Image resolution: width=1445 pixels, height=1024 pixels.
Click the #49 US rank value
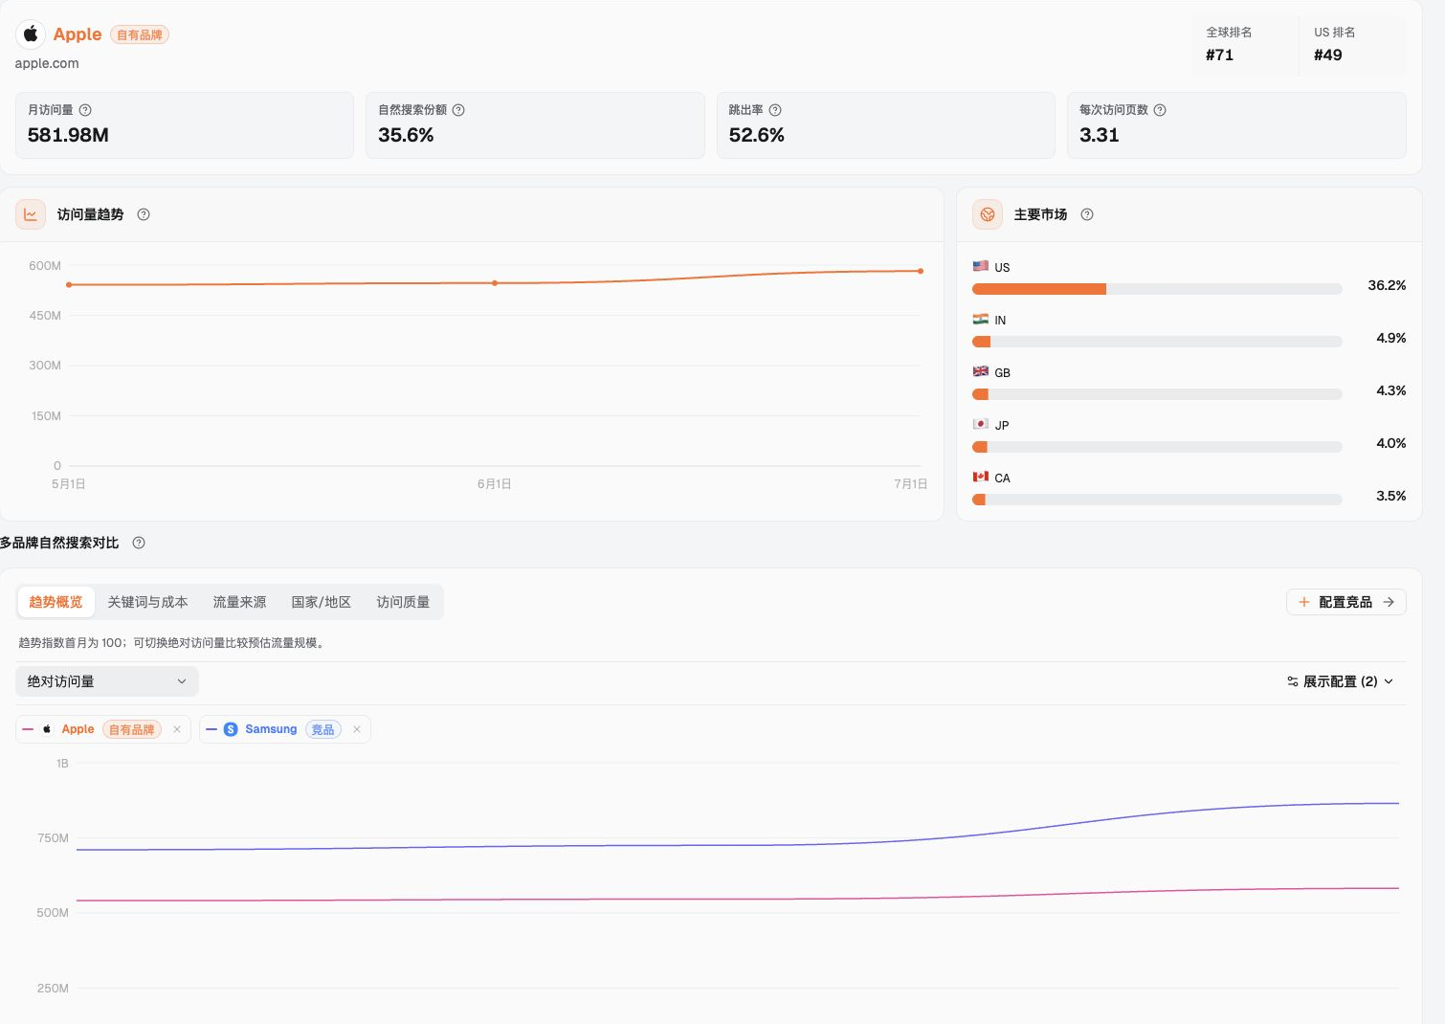[x=1328, y=55]
